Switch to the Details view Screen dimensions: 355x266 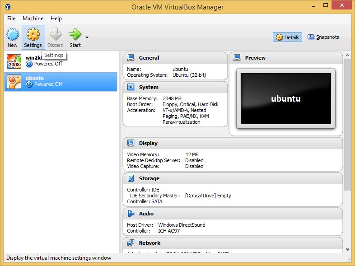(287, 37)
